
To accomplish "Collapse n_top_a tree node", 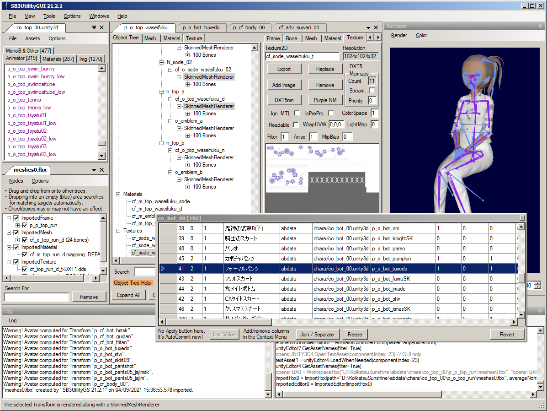I will pyautogui.click(x=161, y=92).
